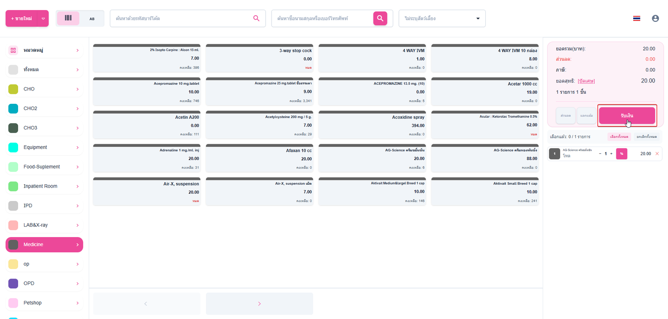Switch to AB text search mode
The height and width of the screenshot is (319, 668).
click(92, 19)
